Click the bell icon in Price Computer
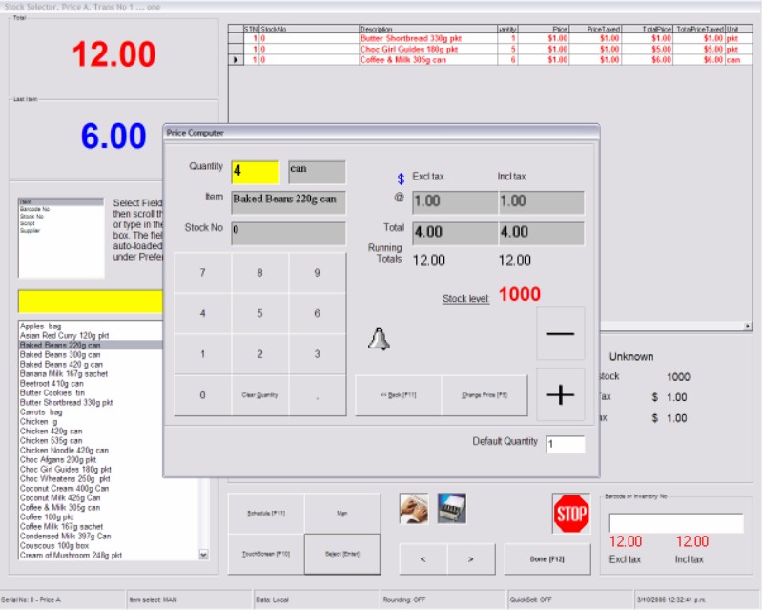Viewport: 763px width, 611px height. point(379,339)
